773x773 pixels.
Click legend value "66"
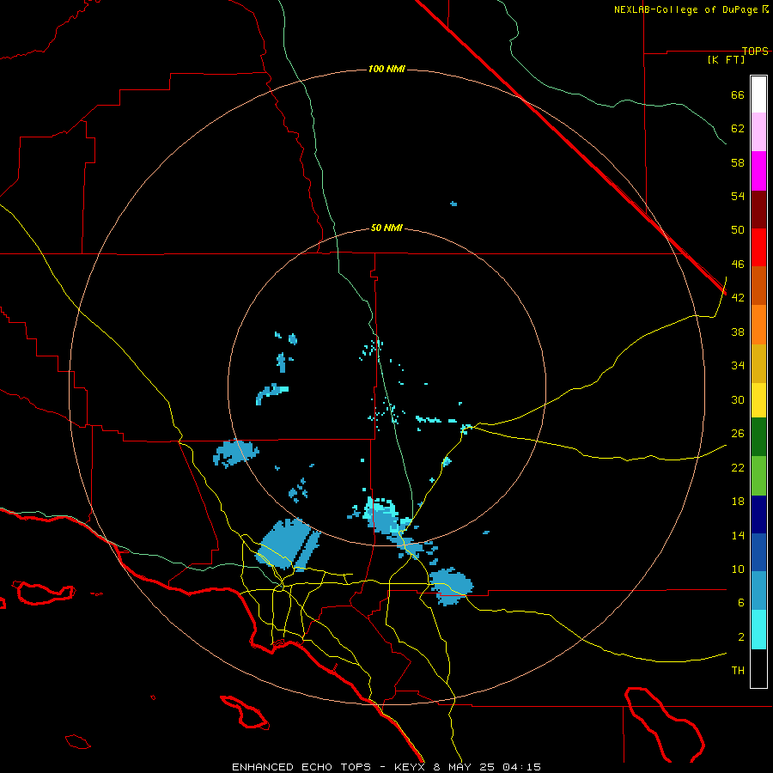click(x=738, y=94)
